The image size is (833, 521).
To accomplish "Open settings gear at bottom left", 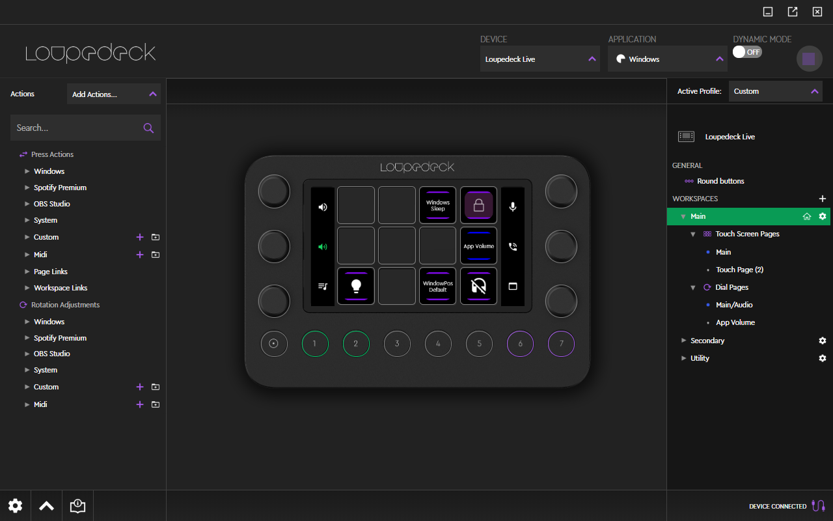I will 16,506.
